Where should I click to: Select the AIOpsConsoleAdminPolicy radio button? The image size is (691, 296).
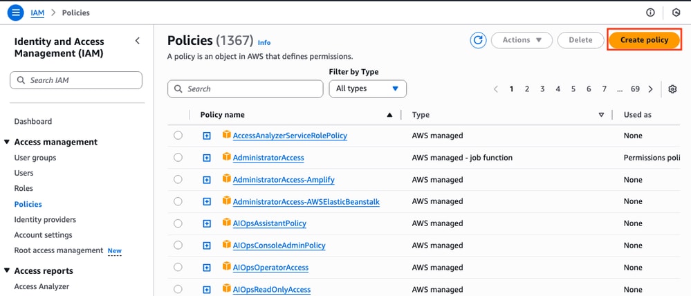click(x=178, y=246)
